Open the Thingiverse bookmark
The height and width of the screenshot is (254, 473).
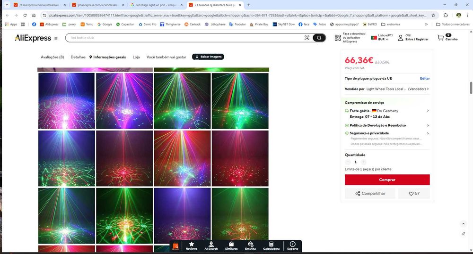pyautogui.click(x=170, y=25)
